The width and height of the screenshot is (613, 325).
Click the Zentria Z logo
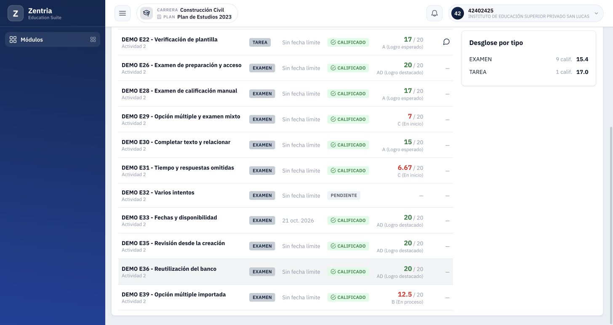click(16, 13)
